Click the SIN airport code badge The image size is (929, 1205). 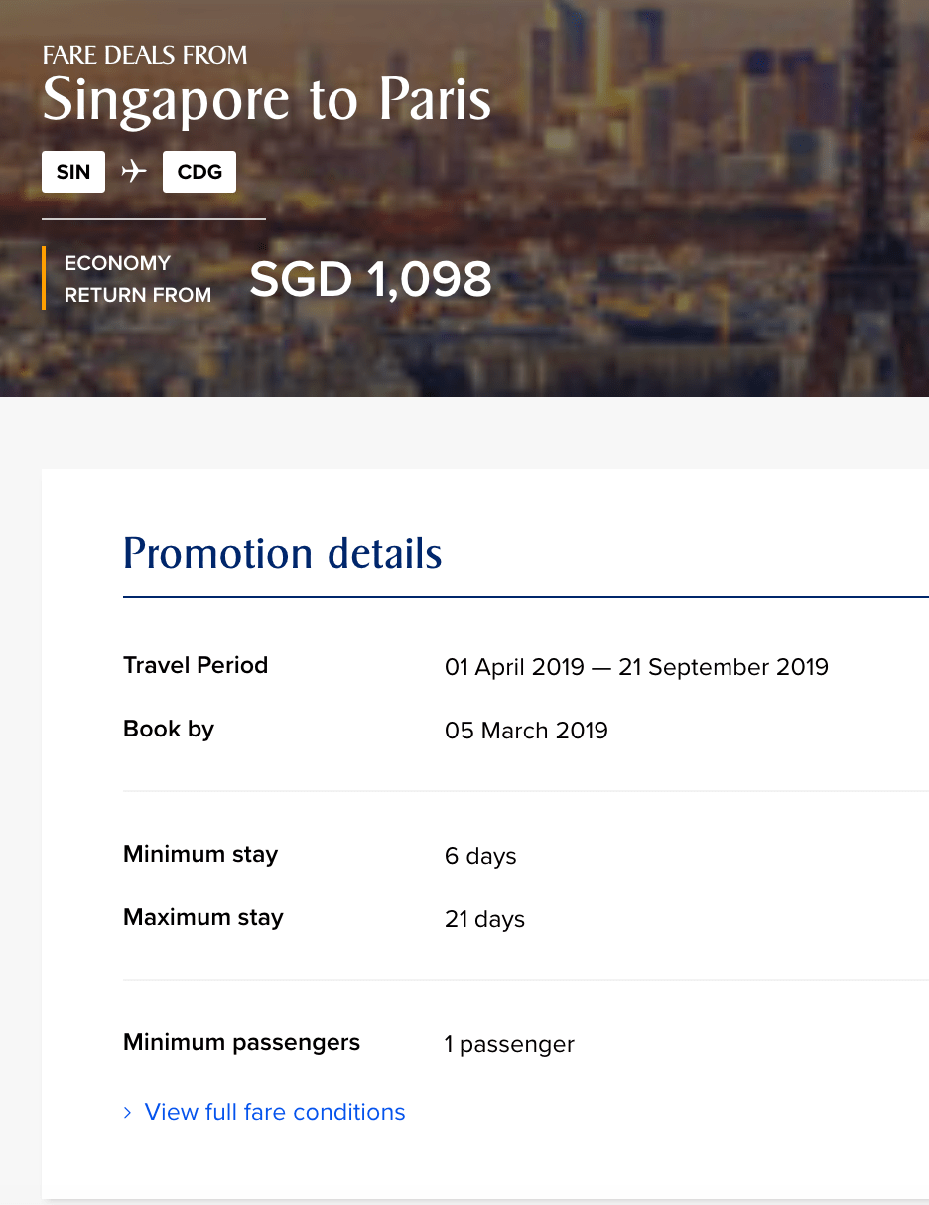click(x=73, y=172)
